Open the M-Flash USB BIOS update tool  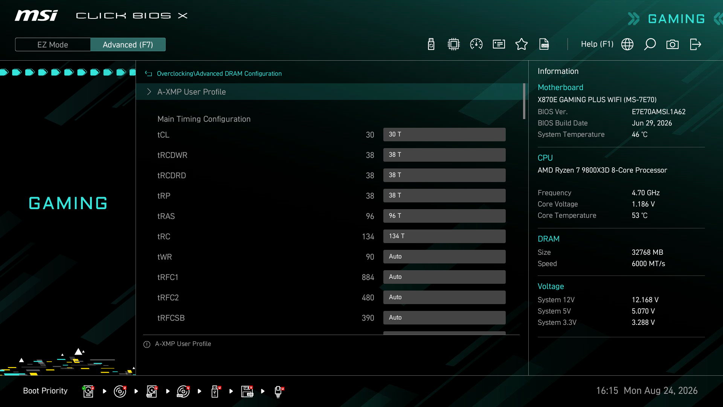coord(431,44)
